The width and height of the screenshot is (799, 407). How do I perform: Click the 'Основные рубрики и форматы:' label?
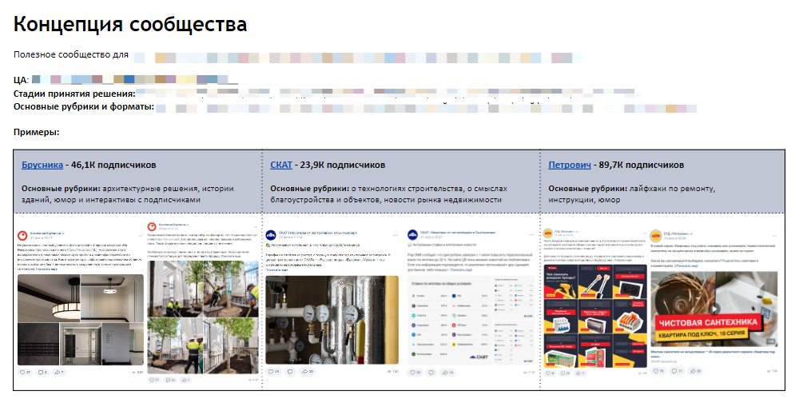tap(84, 107)
